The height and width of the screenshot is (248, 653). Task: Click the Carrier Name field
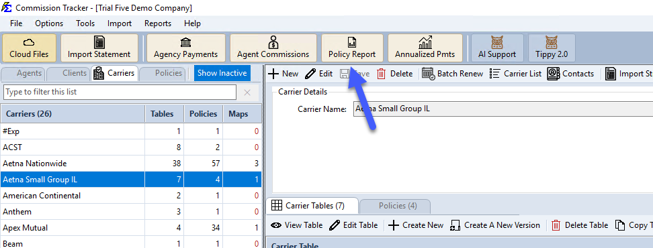(503, 109)
